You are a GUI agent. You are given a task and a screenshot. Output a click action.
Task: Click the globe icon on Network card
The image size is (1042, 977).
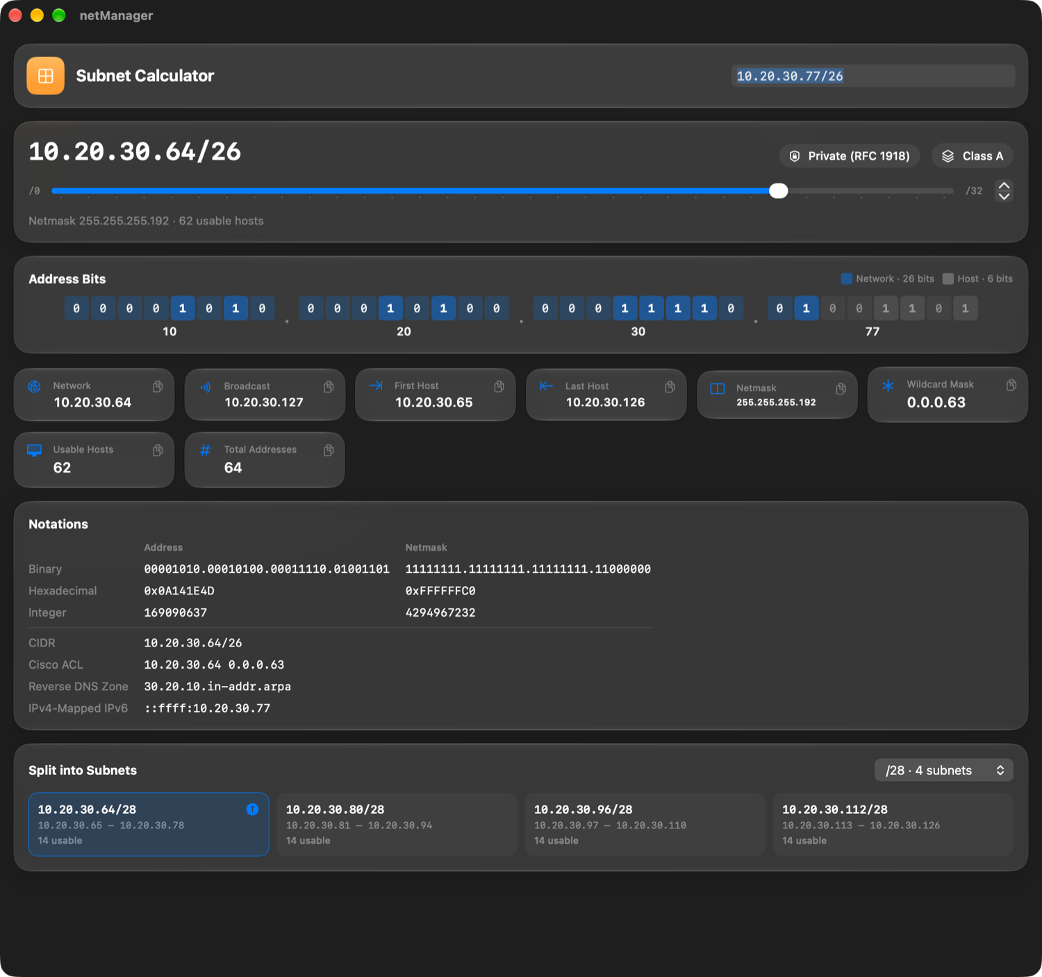[34, 387]
